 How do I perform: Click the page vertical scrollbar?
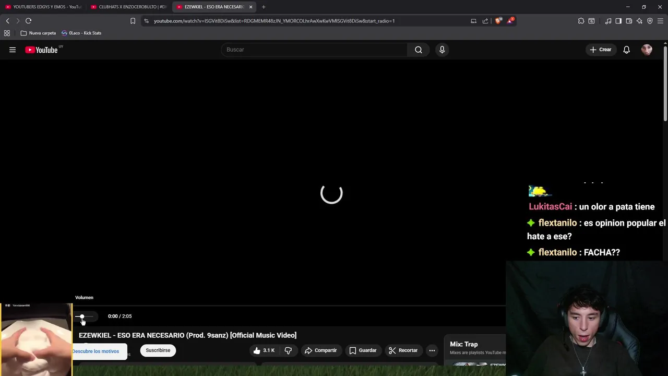(665, 84)
